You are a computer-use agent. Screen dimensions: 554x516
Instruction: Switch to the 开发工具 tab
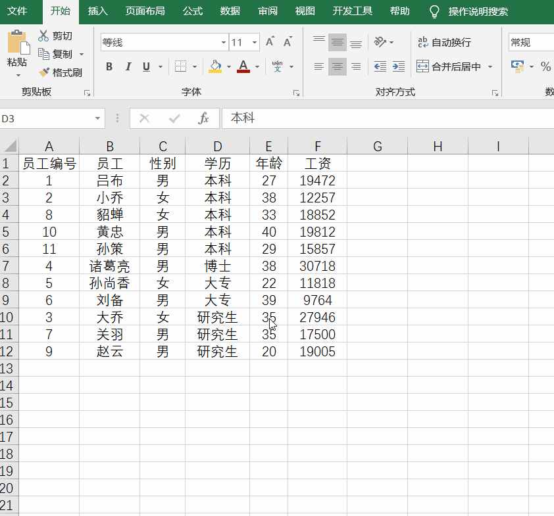(352, 11)
